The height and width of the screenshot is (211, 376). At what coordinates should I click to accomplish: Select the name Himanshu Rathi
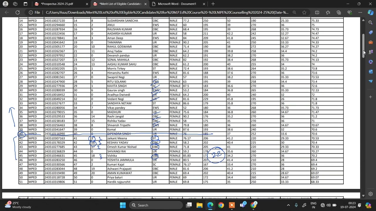(x=118, y=73)
